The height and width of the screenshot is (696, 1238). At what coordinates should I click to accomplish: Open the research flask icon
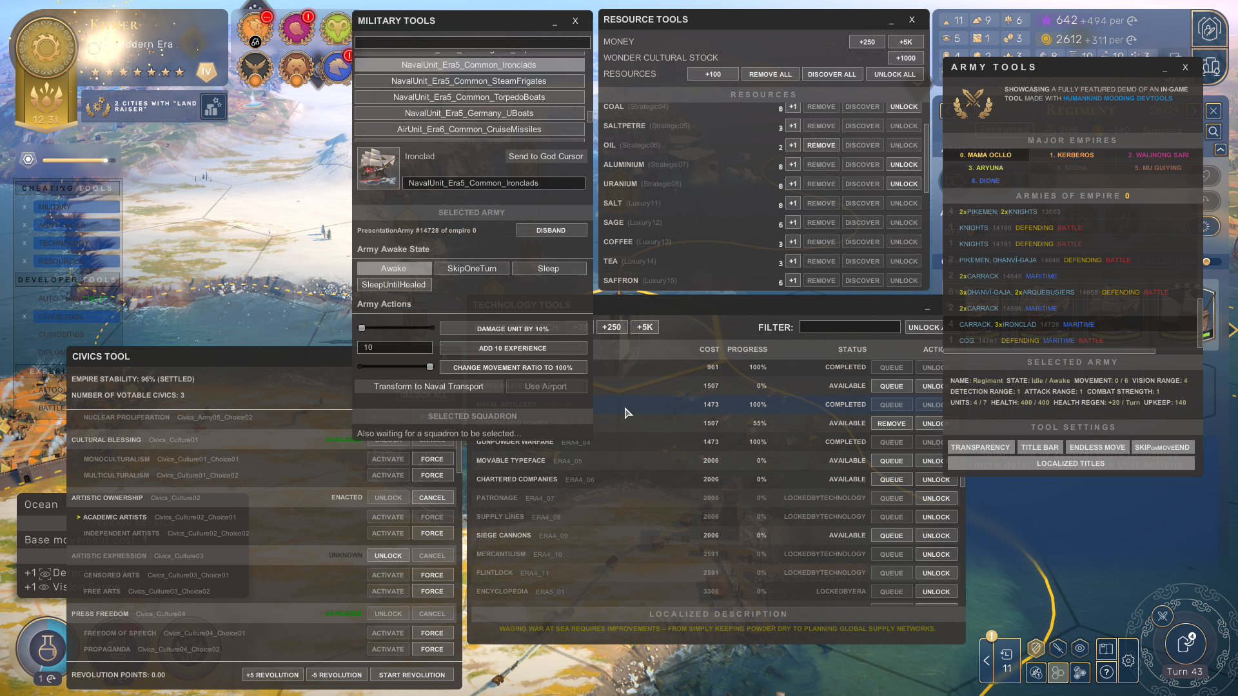(47, 647)
